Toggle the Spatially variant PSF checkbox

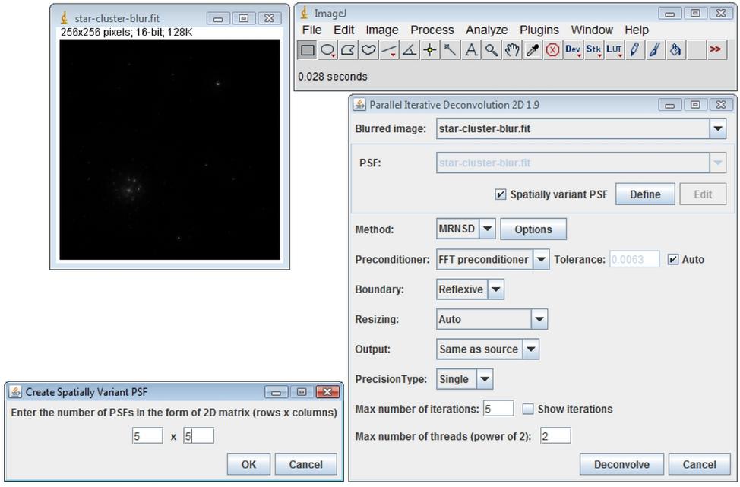click(x=500, y=194)
